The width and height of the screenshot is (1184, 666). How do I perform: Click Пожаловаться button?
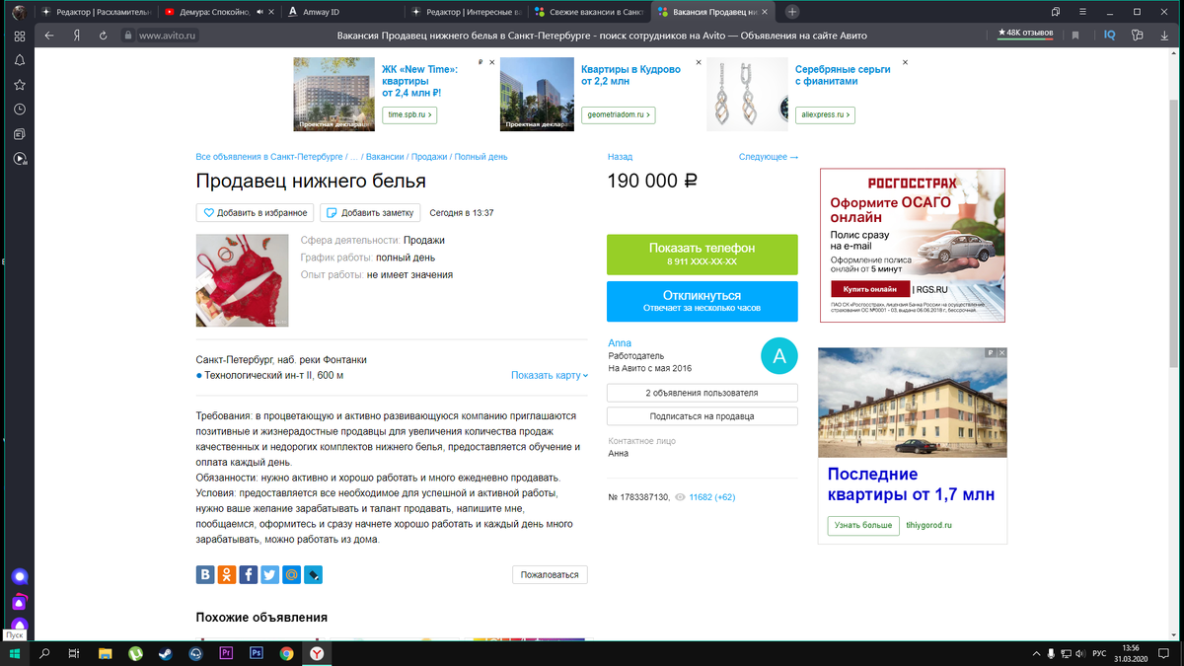point(550,574)
